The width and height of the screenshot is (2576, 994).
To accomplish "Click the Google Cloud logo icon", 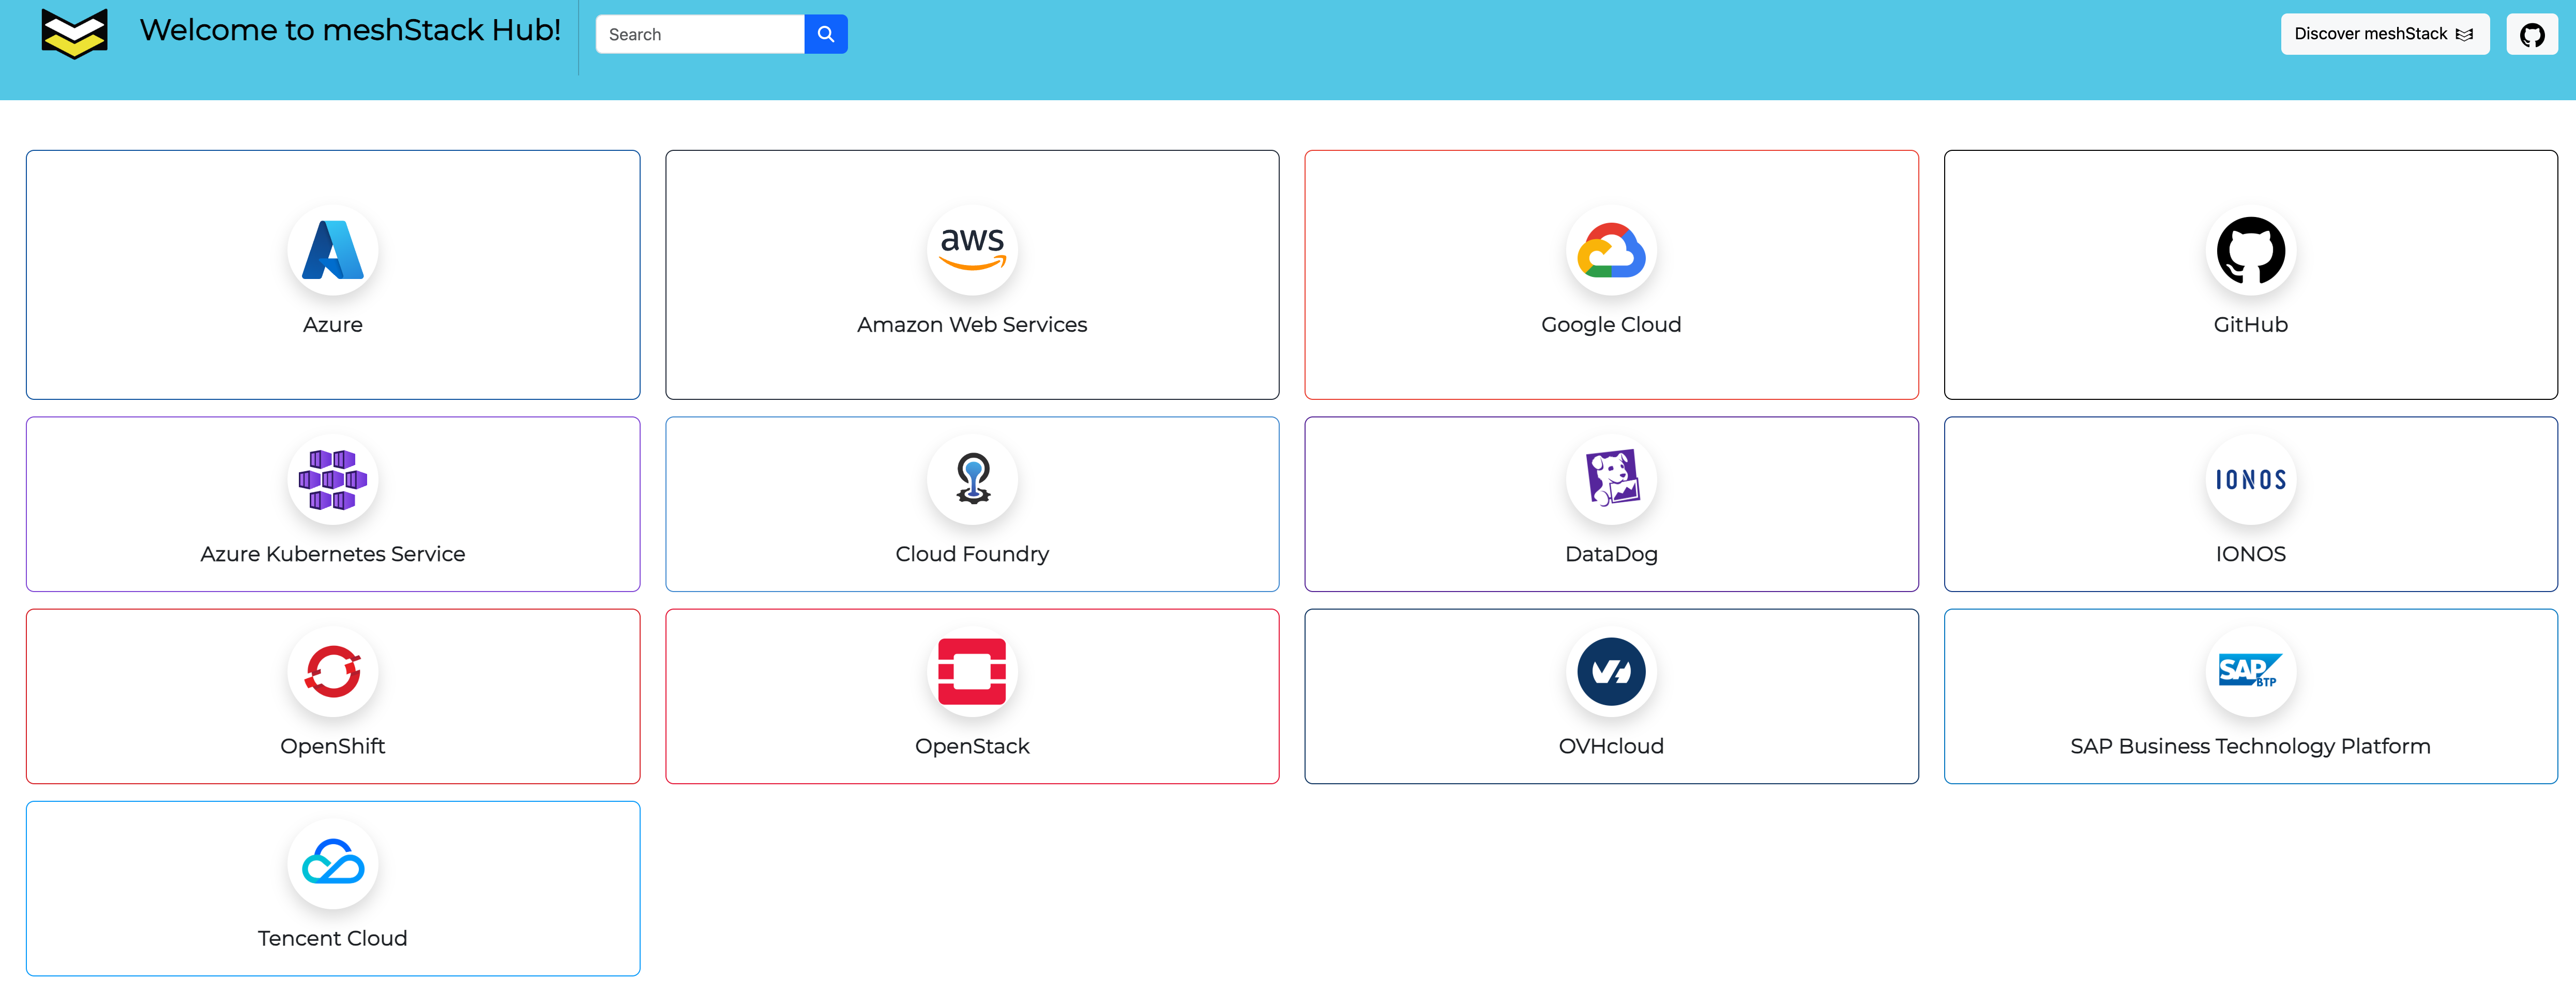I will pos(1611,250).
